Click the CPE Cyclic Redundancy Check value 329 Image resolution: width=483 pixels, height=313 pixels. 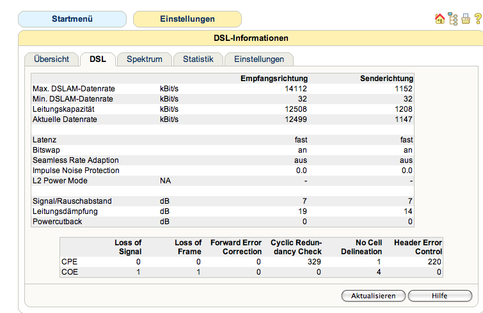[x=314, y=262]
